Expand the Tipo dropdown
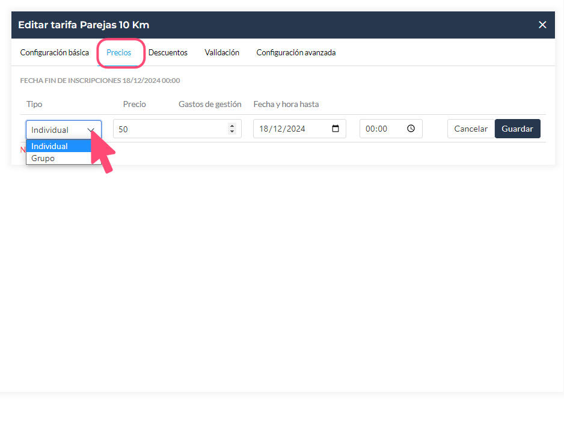 64,130
